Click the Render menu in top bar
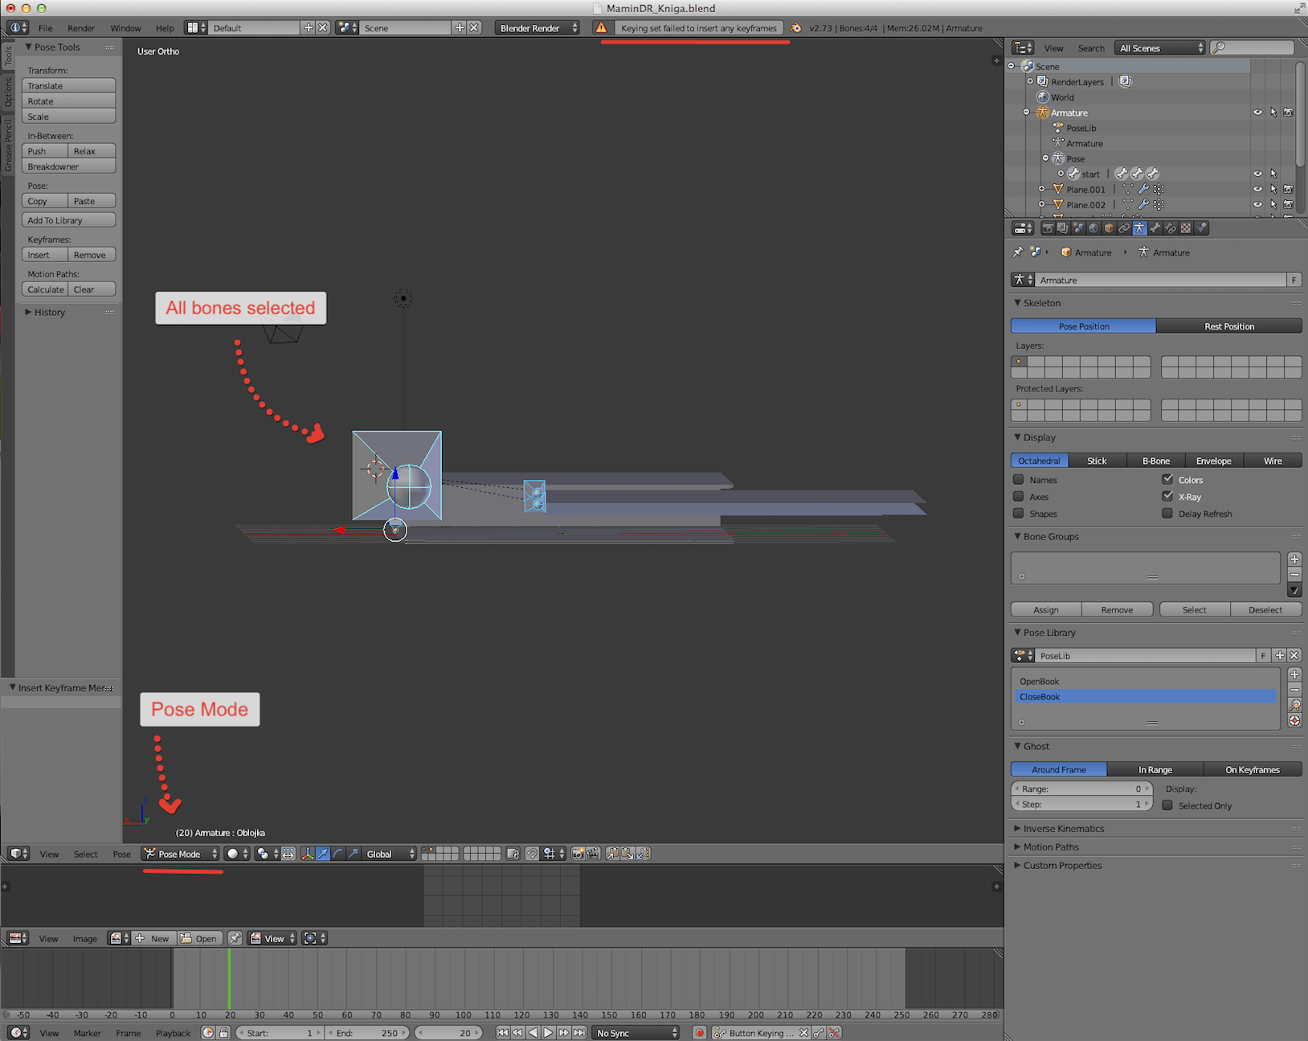The image size is (1308, 1041). 80,27
